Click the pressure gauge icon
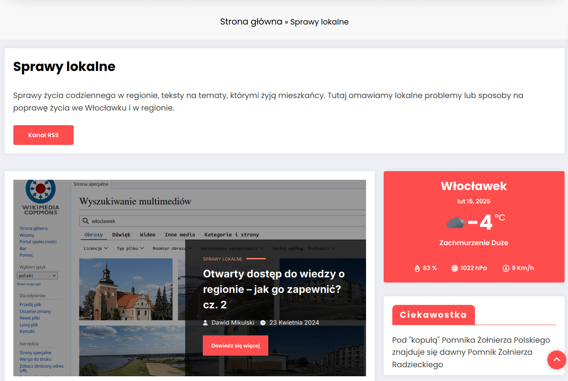The height and width of the screenshot is (381, 568). point(454,268)
